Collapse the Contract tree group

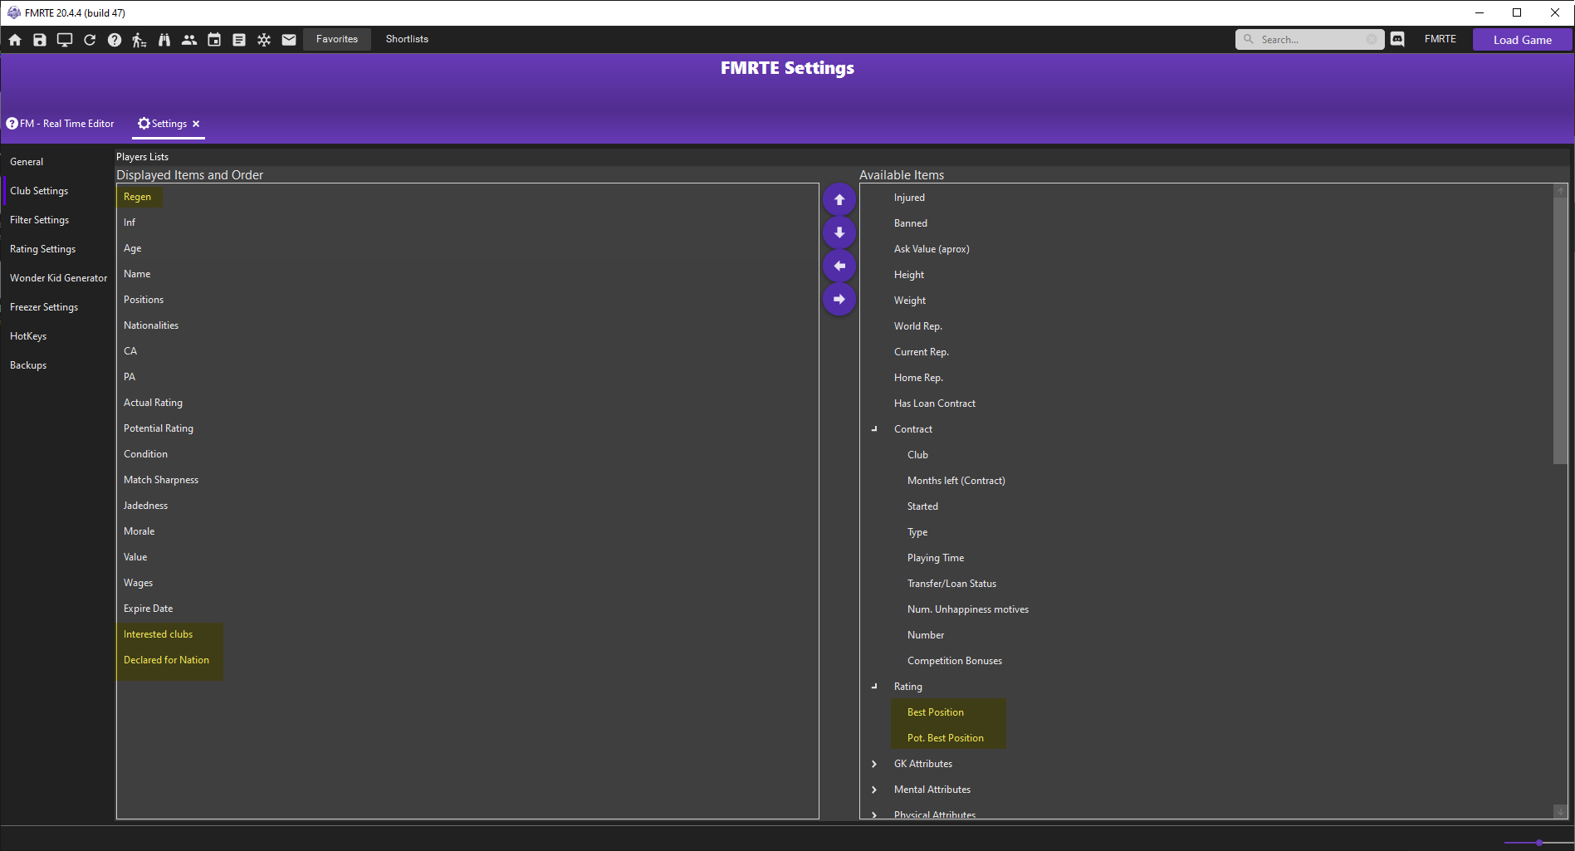[874, 429]
